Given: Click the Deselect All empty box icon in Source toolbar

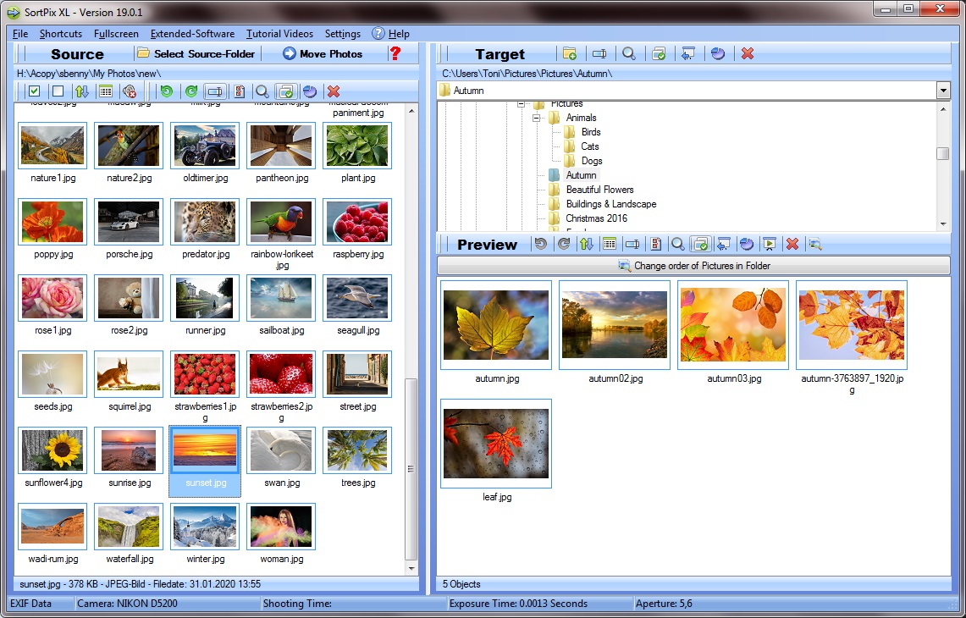Looking at the screenshot, I should (58, 91).
